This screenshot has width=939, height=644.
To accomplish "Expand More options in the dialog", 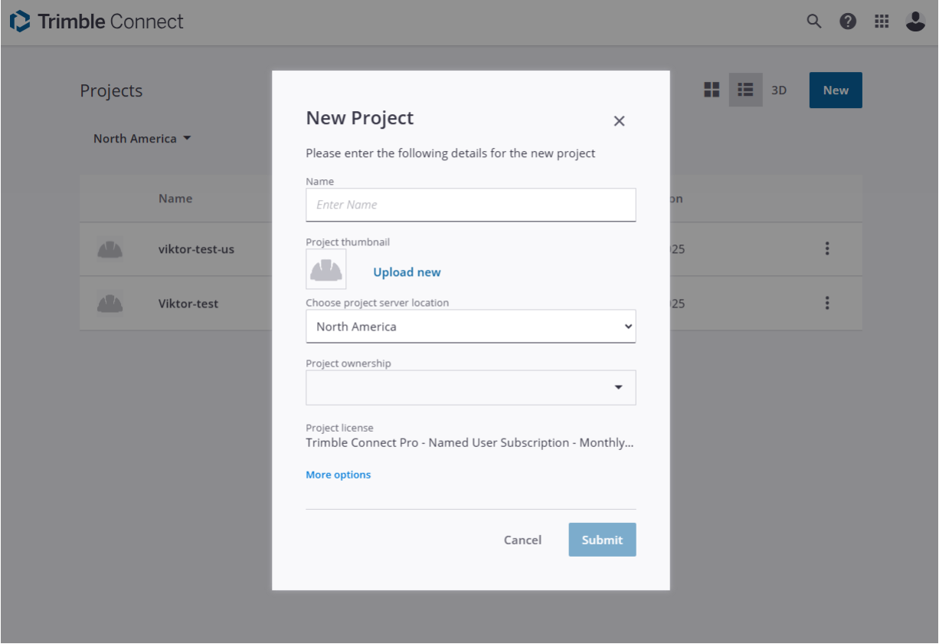I will coord(338,474).
